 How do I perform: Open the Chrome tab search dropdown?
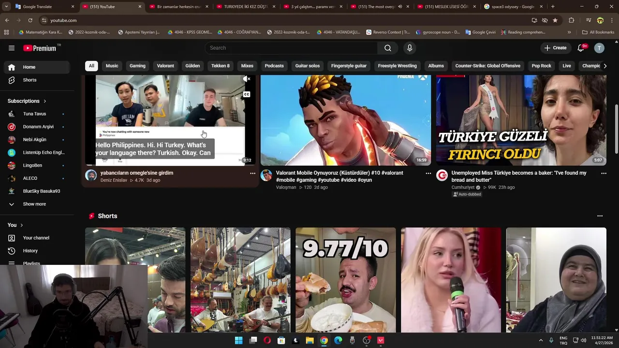click(6, 7)
